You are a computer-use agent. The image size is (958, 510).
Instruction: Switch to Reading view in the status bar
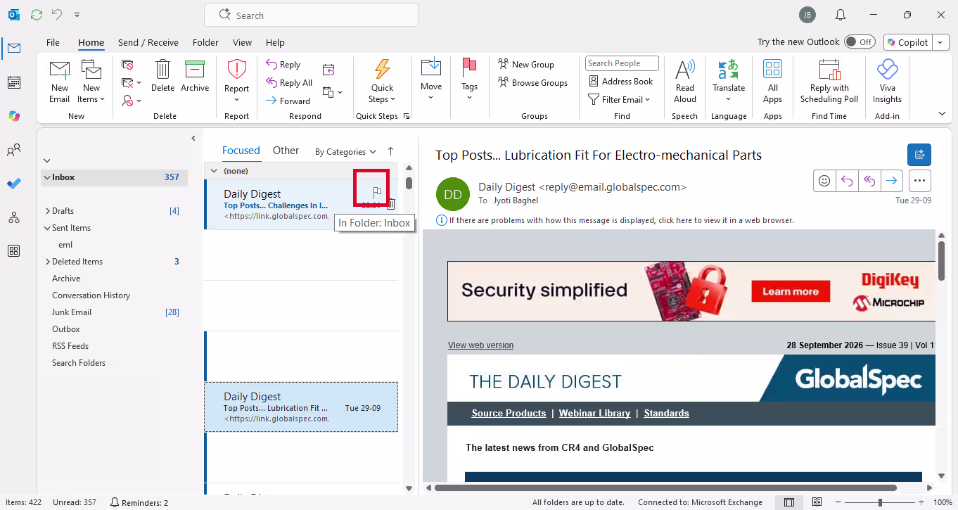[817, 502]
